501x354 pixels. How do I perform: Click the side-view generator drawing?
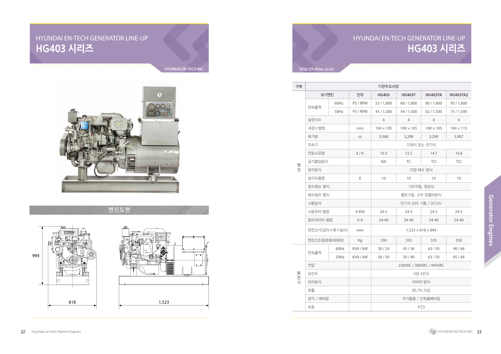pyautogui.click(x=164, y=255)
